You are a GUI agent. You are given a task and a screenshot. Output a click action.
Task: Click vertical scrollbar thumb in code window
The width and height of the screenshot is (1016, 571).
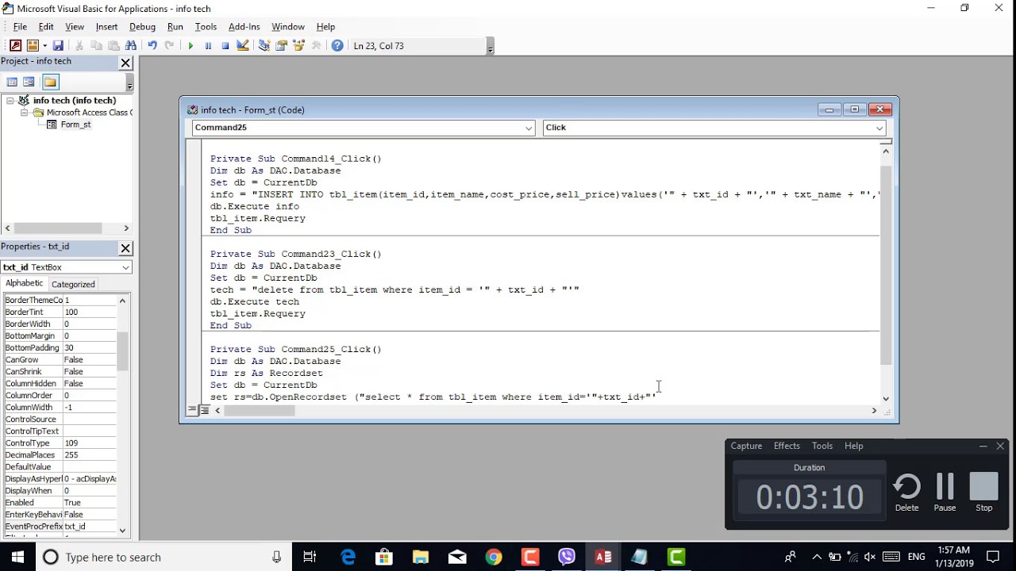click(x=886, y=266)
